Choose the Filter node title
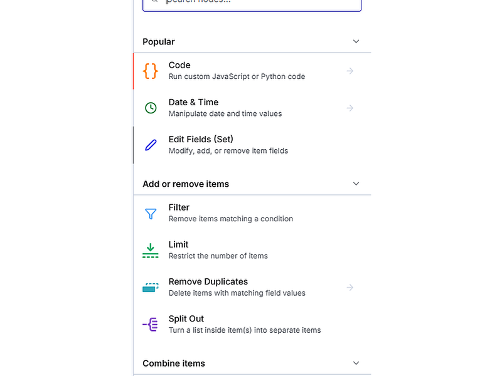Image resolution: width=502 pixels, height=376 pixels. (179, 207)
